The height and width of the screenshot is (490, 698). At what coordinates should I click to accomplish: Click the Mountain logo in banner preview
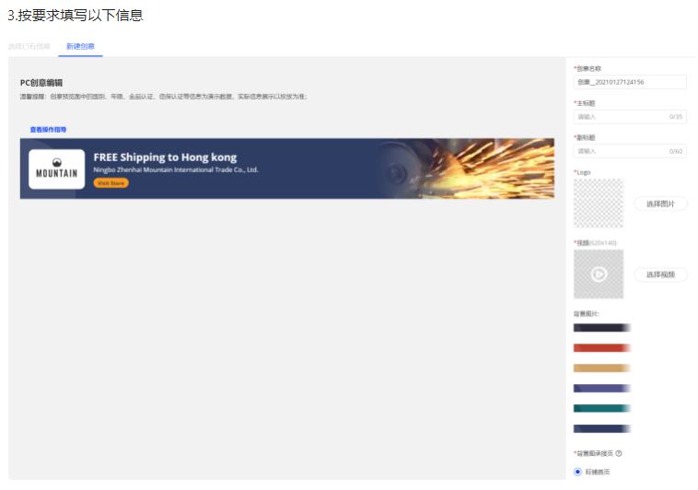pyautogui.click(x=56, y=169)
